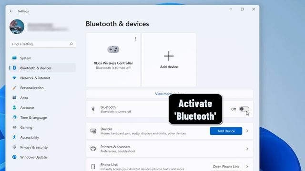Open Windows Update page
305x171 pixels.
[x=42, y=157]
